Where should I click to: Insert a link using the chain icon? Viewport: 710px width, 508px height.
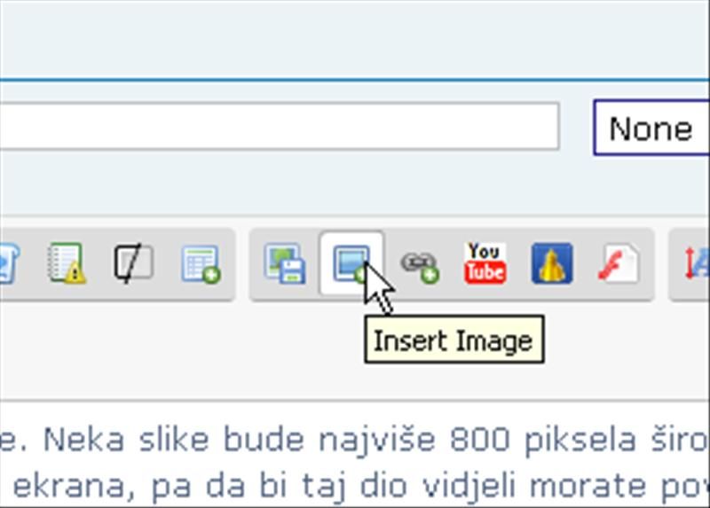pos(420,267)
